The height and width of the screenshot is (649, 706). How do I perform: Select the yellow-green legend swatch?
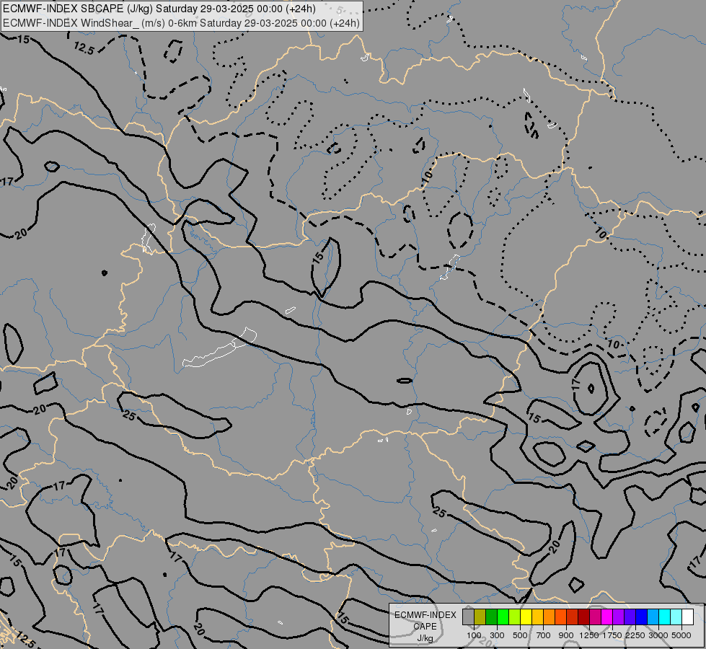click(x=515, y=617)
